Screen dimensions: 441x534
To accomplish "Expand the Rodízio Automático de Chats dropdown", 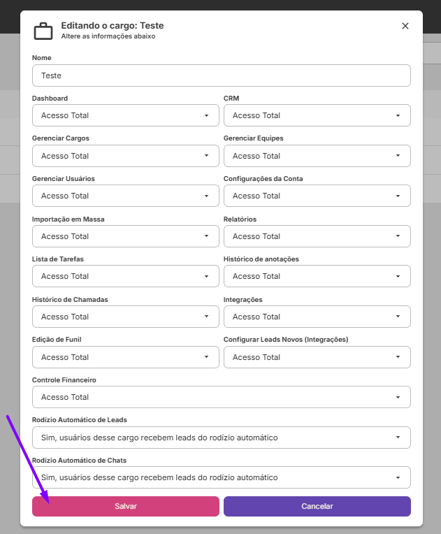I will coord(222,477).
